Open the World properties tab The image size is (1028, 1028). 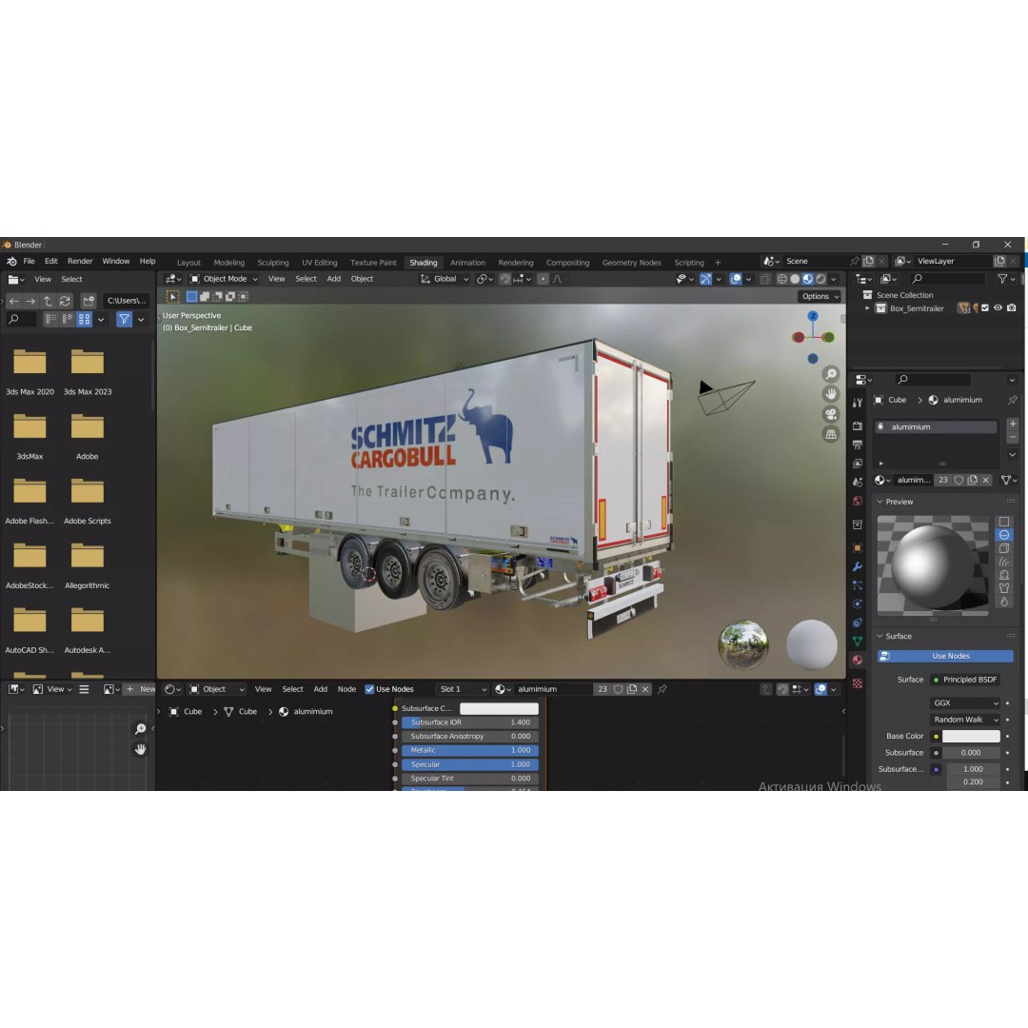click(857, 502)
